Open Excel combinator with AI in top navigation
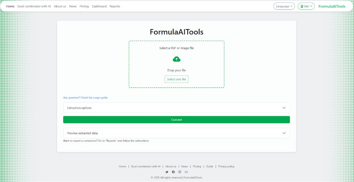Viewport: 354px width, 182px height. [x=34, y=6]
